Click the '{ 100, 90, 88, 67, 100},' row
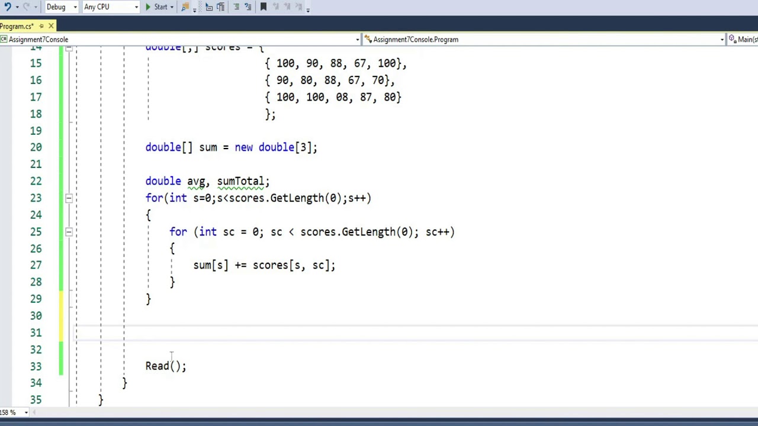This screenshot has width=758, height=426. click(x=336, y=63)
